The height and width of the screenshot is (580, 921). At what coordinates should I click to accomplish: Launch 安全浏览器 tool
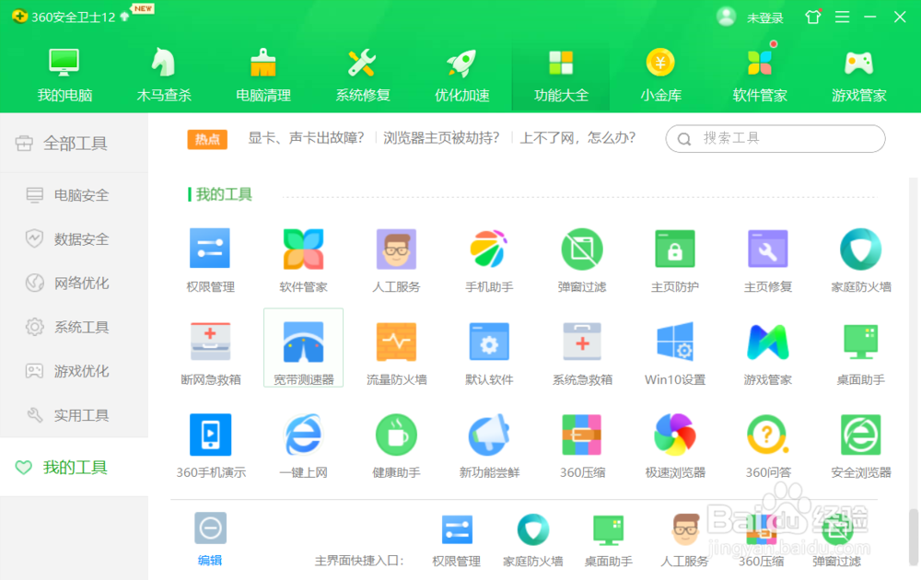[860, 446]
